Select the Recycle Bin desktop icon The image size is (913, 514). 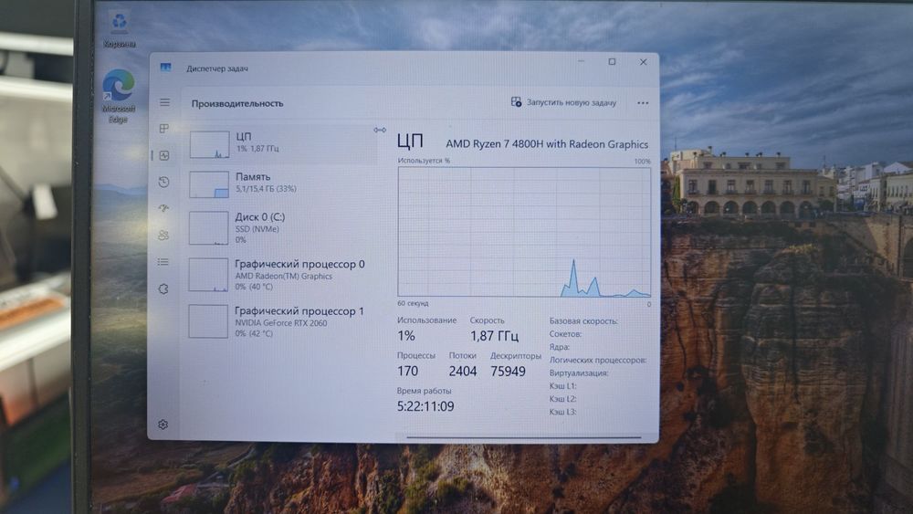[x=120, y=30]
